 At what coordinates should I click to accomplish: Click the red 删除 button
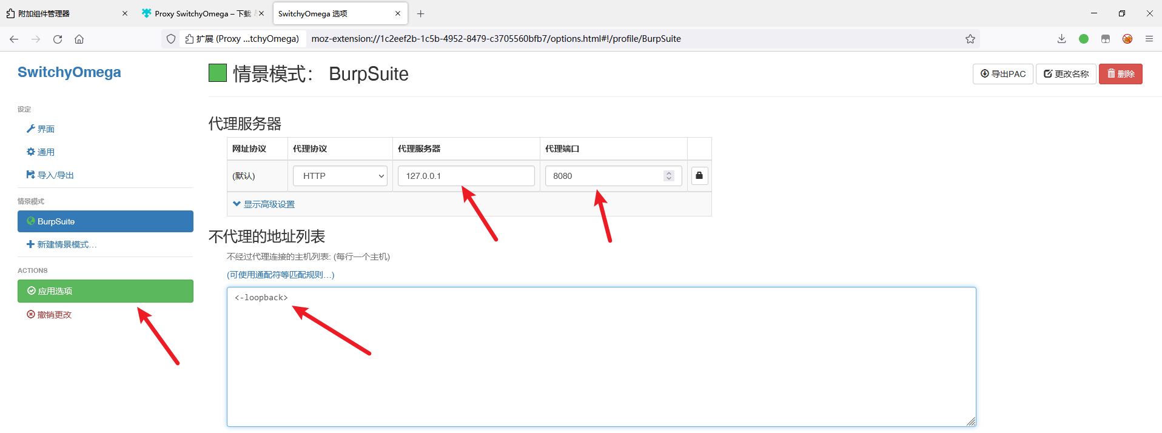(1121, 74)
